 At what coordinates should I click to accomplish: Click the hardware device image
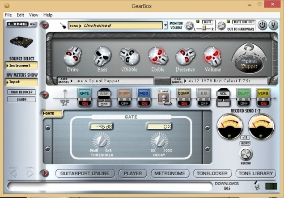click(x=21, y=42)
